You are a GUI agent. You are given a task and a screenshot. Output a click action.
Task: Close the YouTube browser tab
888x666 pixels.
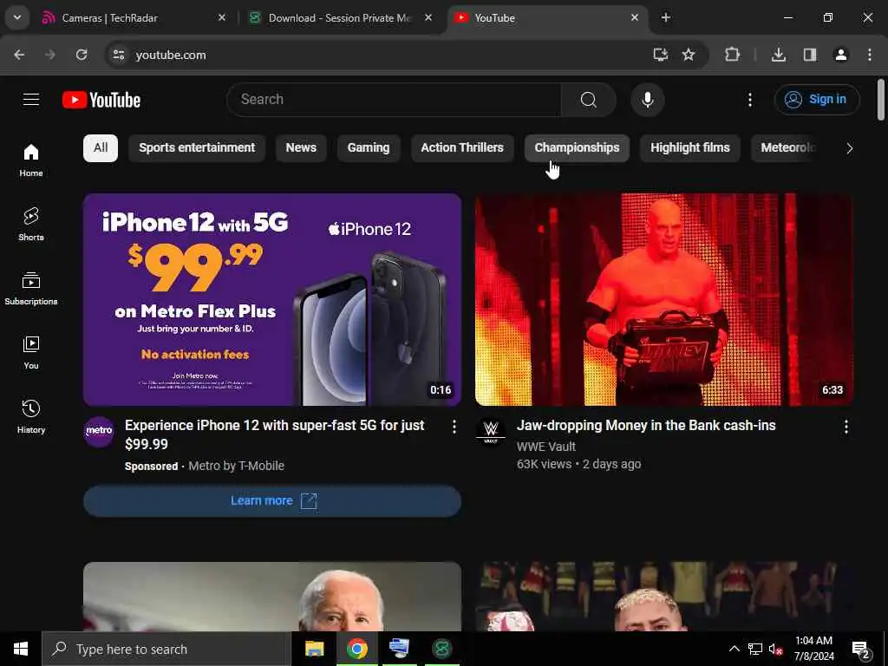tap(634, 18)
